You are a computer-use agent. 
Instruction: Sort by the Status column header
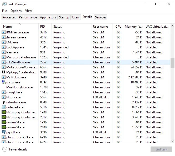71,27
